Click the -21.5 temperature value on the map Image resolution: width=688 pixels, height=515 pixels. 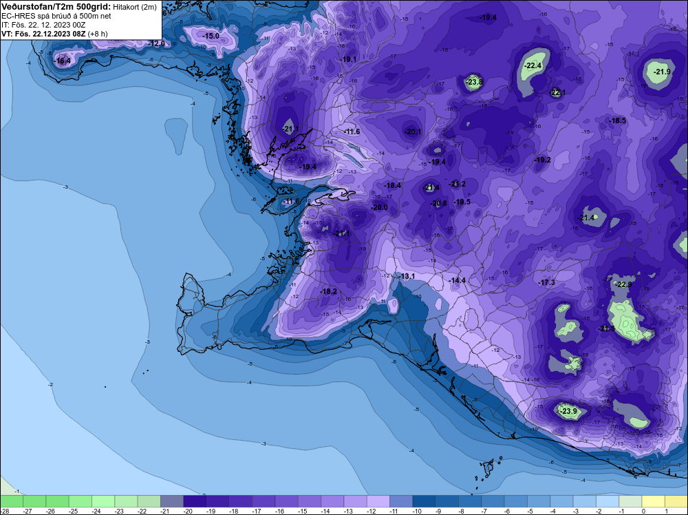606,329
